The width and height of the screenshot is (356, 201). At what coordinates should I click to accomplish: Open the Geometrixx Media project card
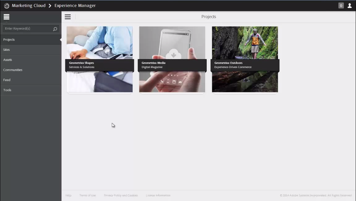[x=172, y=59]
